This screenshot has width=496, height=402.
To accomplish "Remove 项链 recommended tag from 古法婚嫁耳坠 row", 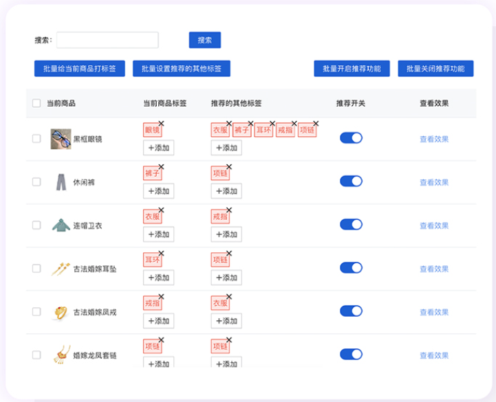I will click(x=229, y=254).
